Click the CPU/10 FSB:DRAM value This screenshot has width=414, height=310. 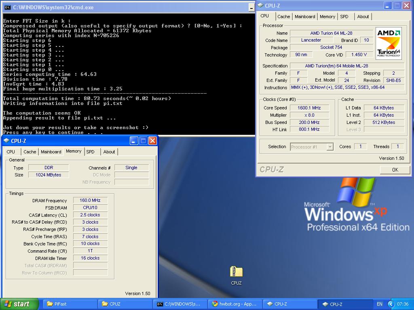90,207
